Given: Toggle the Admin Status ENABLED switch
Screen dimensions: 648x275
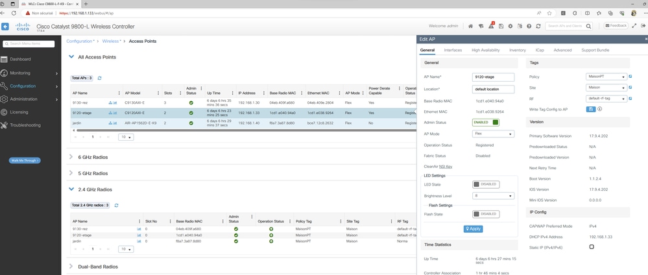Looking at the screenshot, I should 486,123.
